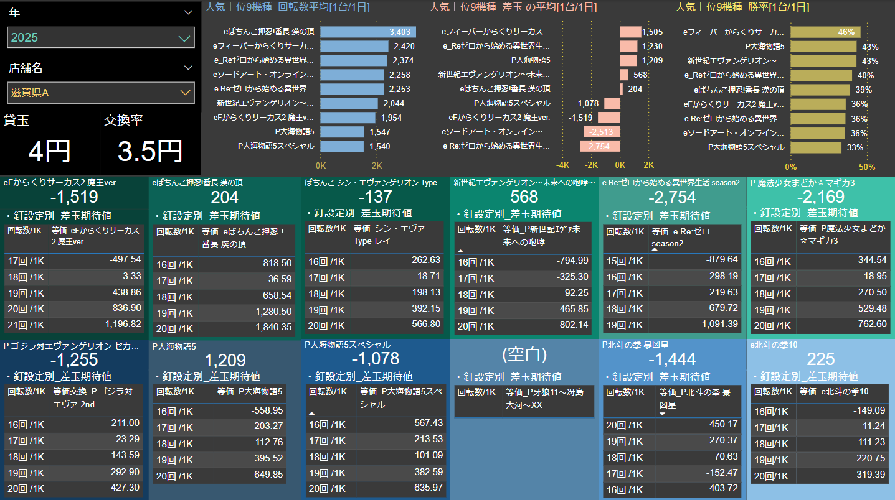Screen dimensions: 895x500
Task: Click sort arrow in P北斗の拳 暴凶星 table header
Action: 662,413
